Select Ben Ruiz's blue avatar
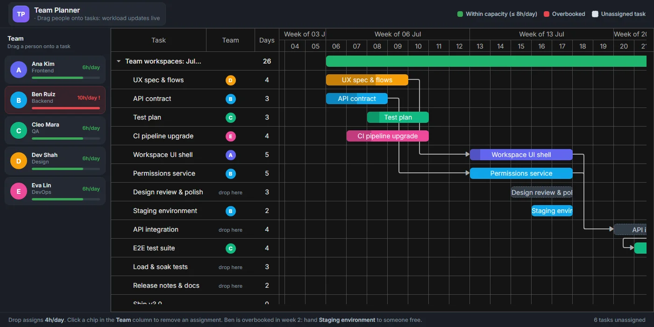Image resolution: width=654 pixels, height=327 pixels. [19, 100]
